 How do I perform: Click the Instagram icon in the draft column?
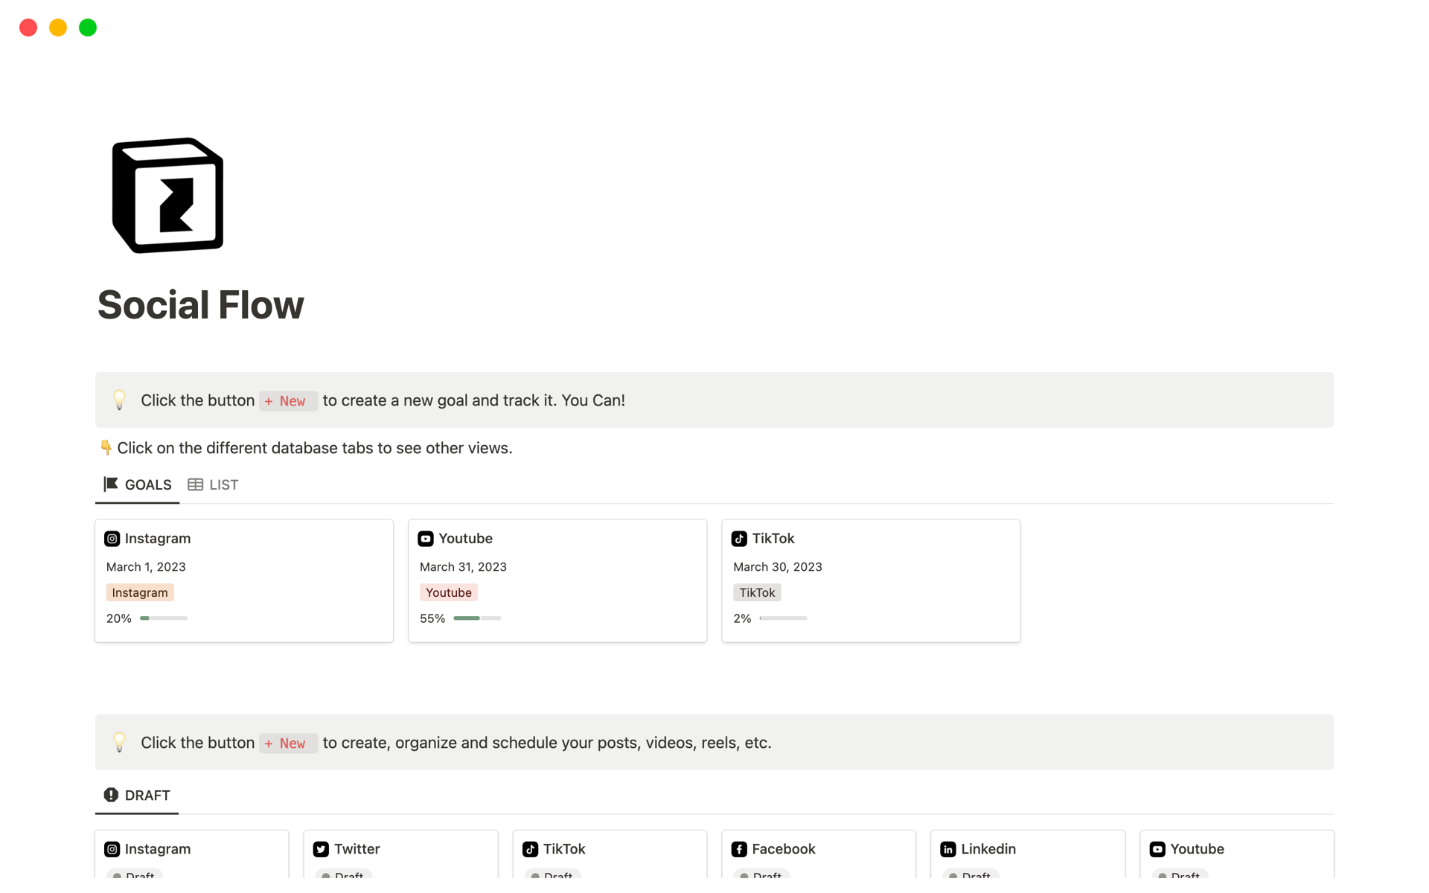pyautogui.click(x=112, y=849)
